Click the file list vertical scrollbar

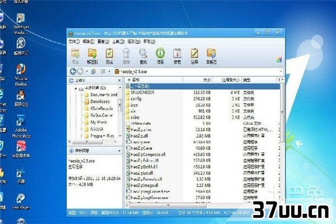click(x=282, y=111)
